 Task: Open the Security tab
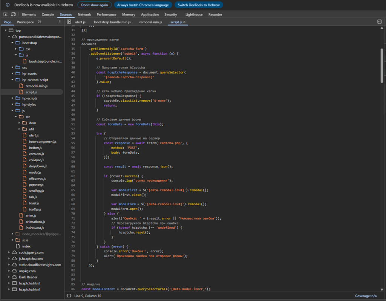click(x=171, y=15)
